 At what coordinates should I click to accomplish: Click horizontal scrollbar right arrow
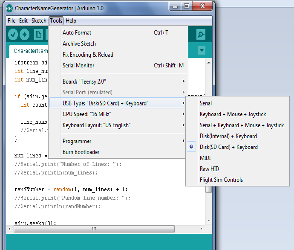point(201,229)
